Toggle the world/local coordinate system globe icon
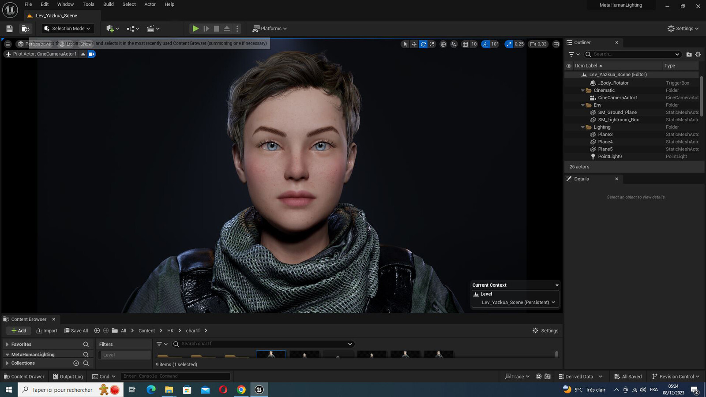The image size is (706, 397). pos(443,44)
